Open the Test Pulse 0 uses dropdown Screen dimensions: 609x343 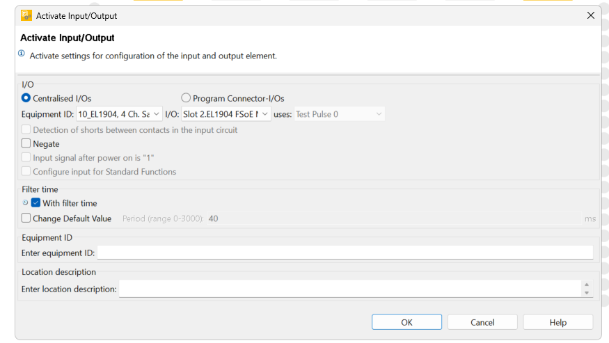point(340,114)
